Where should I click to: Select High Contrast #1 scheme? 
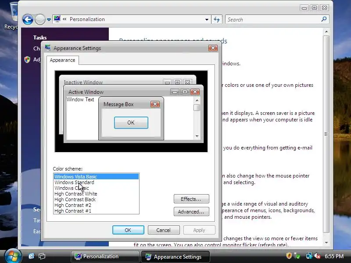[96, 211]
